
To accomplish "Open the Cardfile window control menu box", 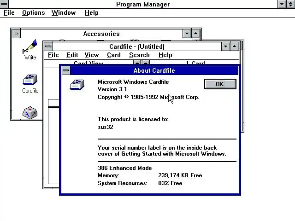I will click(48, 47).
